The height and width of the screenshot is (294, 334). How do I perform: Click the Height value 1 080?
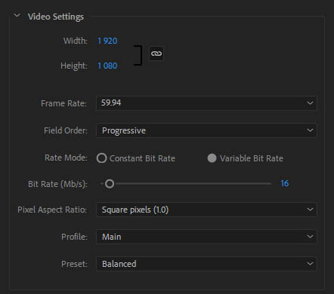coord(107,66)
